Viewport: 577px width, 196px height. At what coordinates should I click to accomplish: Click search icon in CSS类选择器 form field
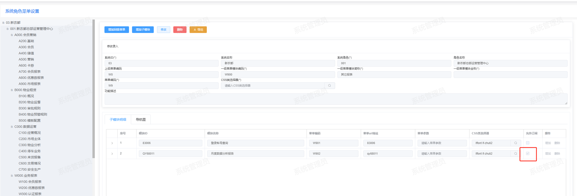pos(329,85)
